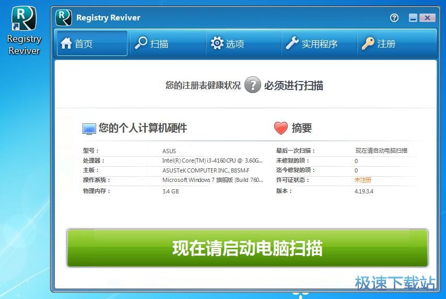
Task: Switch to the 实用程序 utilities tab
Action: [x=319, y=43]
